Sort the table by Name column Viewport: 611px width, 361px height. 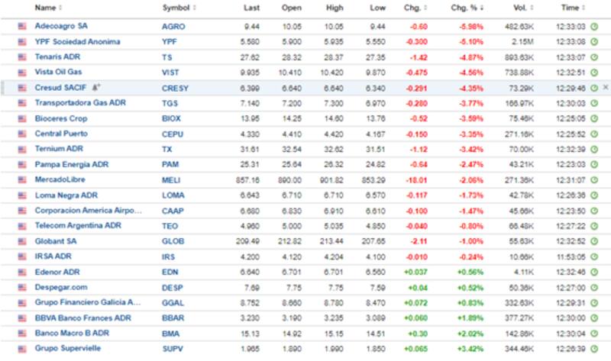coord(46,8)
